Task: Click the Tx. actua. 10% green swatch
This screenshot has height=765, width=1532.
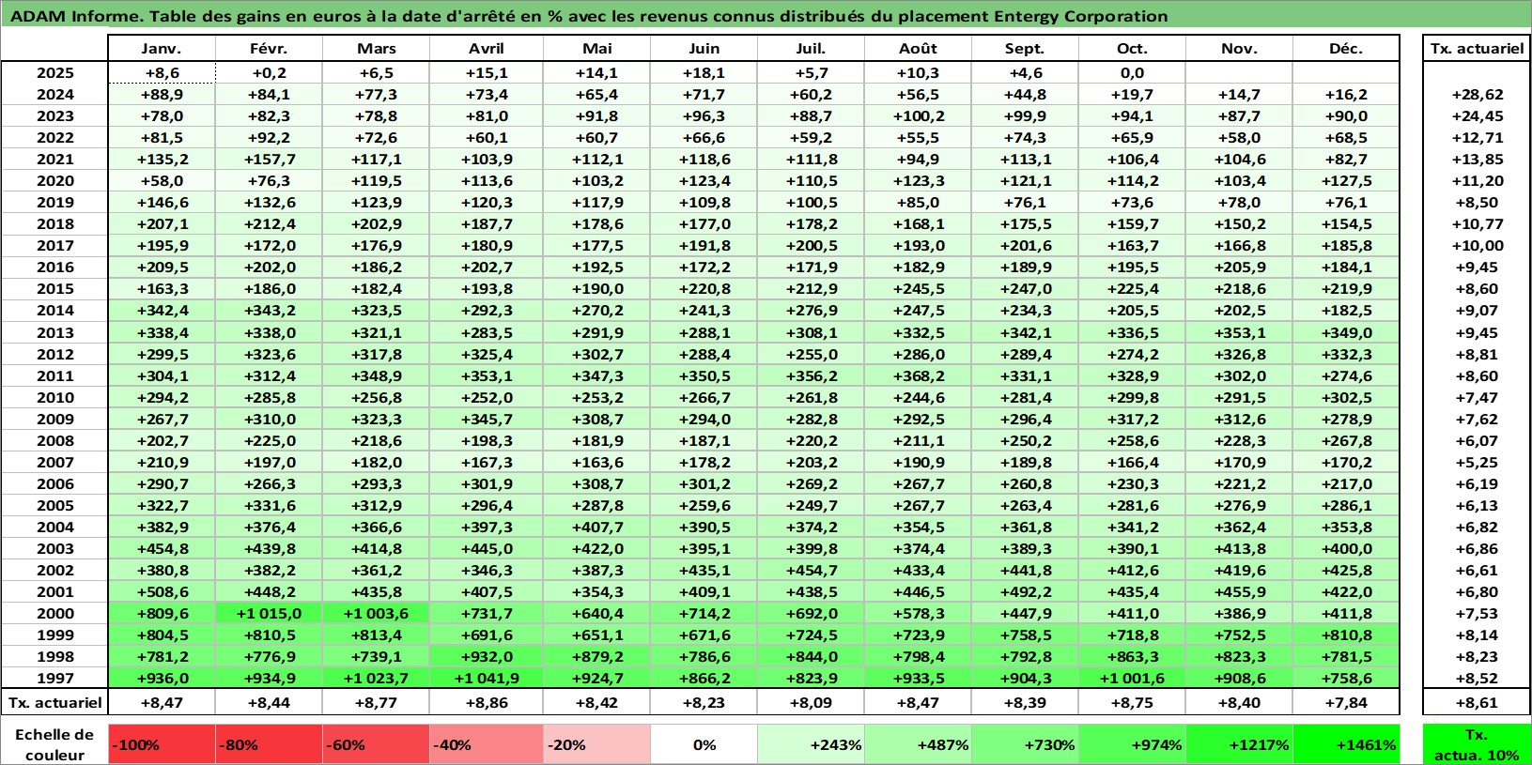Action: pyautogui.click(x=1477, y=744)
